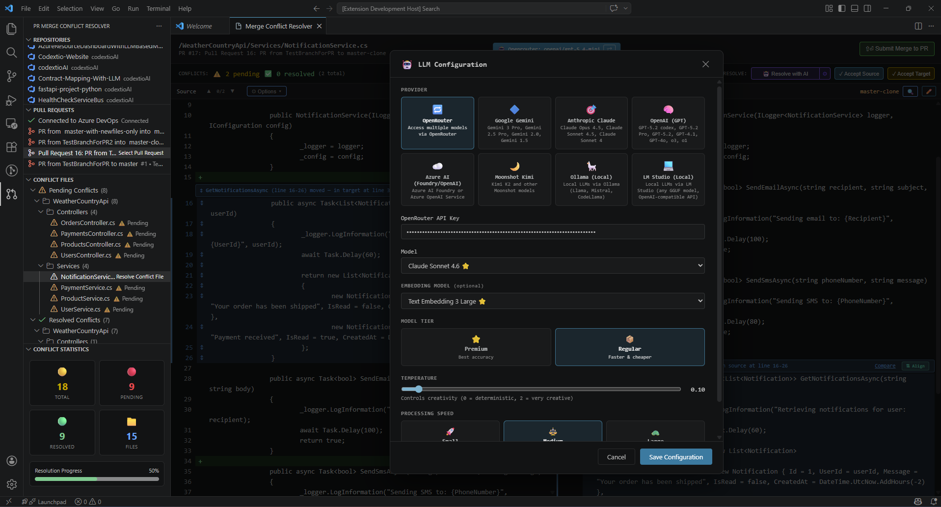Open Source Control view in activity bar

coord(11,76)
